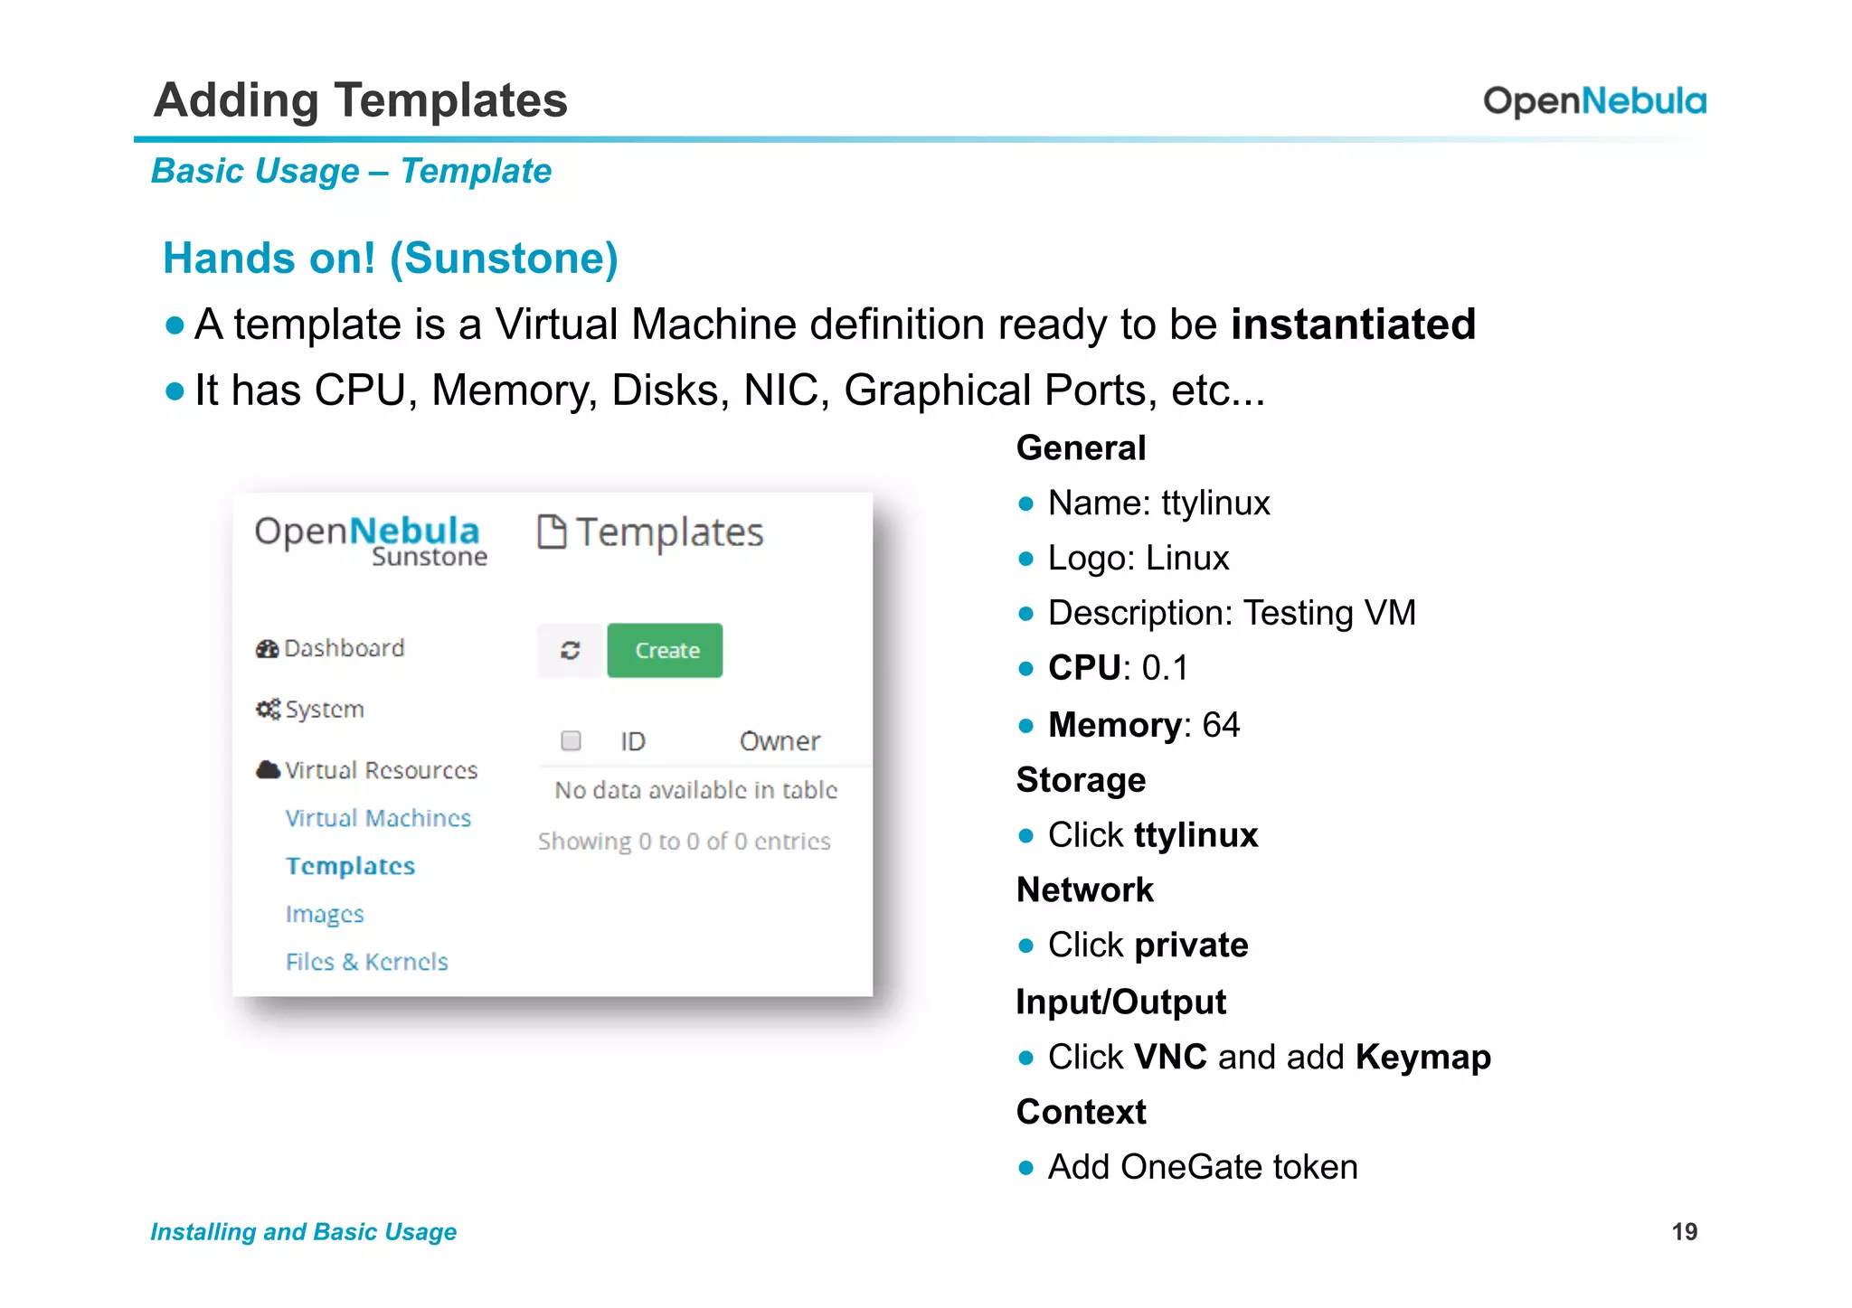Sort table by Owner column header
This screenshot has width=1852, height=1308.
pos(780,741)
